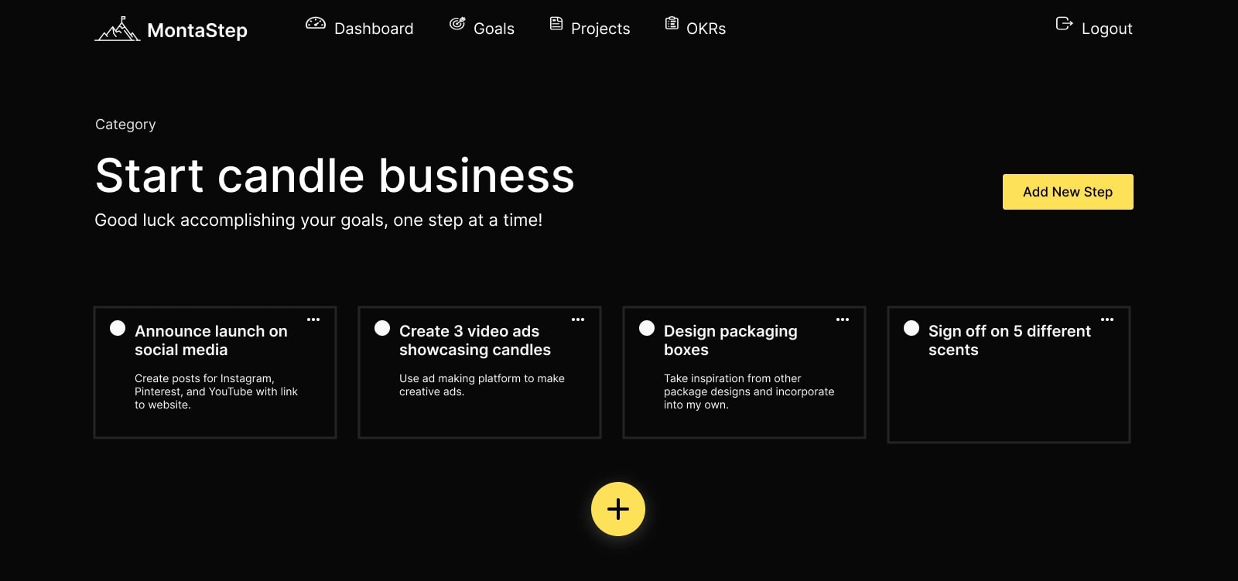This screenshot has width=1238, height=581.
Task: Toggle "Design packaging boxes" completion circle
Action: coord(647,328)
